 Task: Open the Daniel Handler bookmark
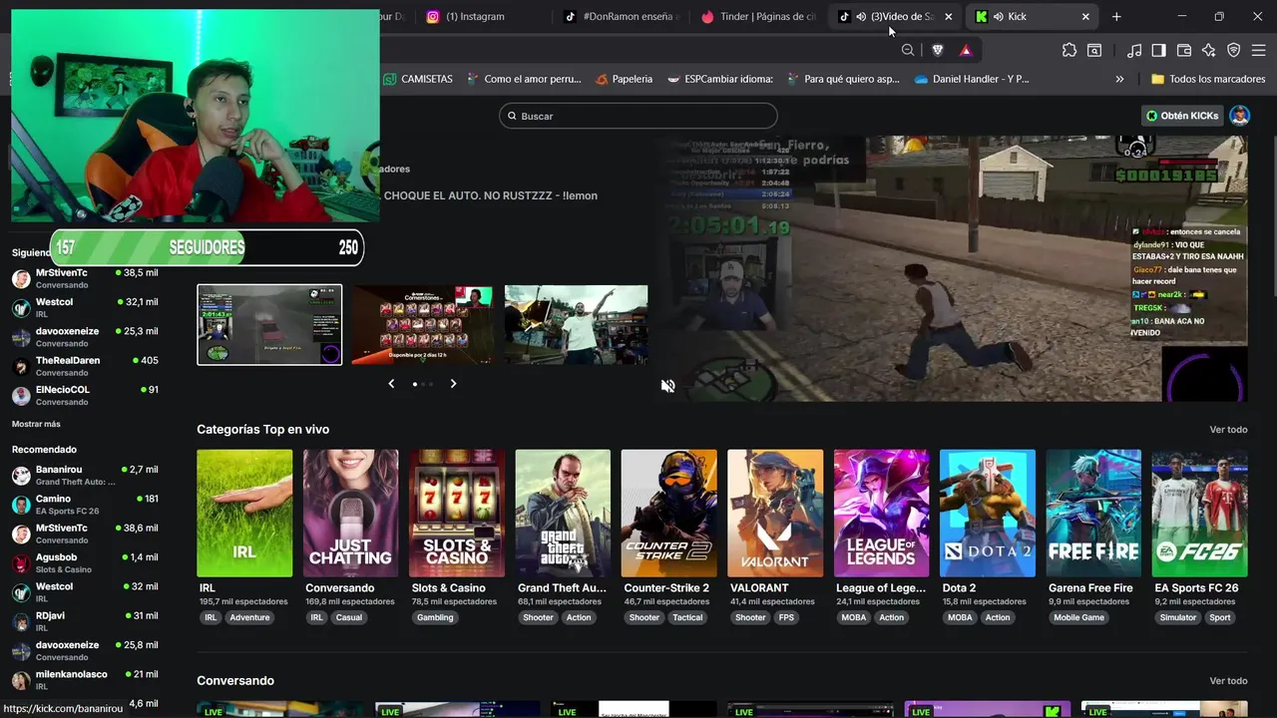(x=972, y=79)
